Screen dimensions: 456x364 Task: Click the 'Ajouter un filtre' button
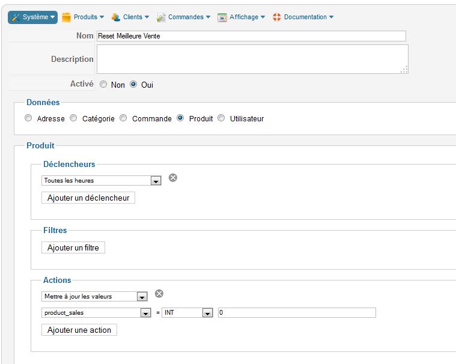click(73, 247)
